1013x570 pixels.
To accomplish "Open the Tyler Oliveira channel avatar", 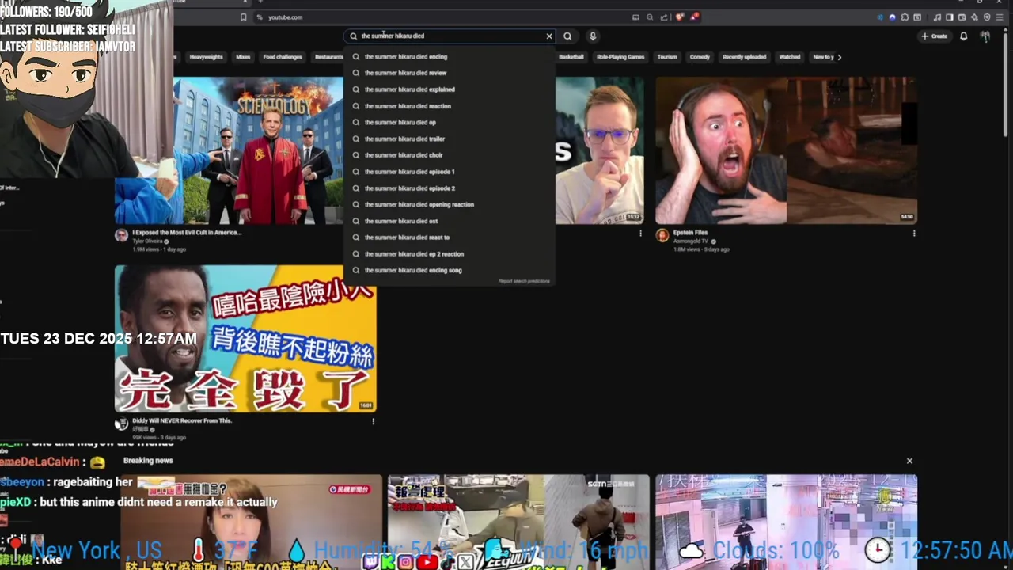I will [121, 235].
